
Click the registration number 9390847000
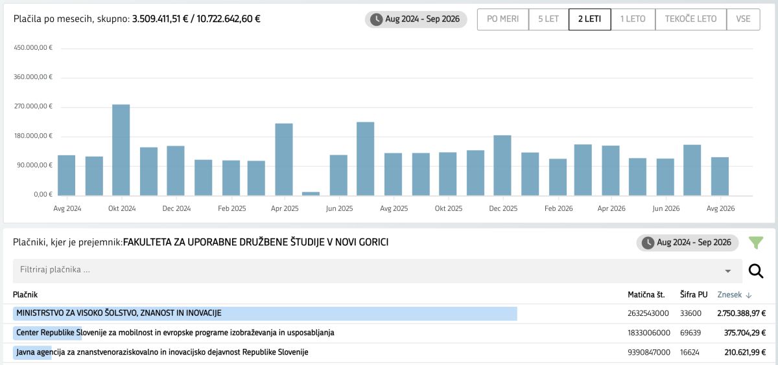click(x=648, y=352)
